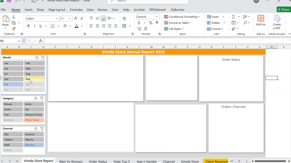Viewport: 291px width, 163px height.
Task: Click Merge and Center icon
Action: (x=124, y=26)
